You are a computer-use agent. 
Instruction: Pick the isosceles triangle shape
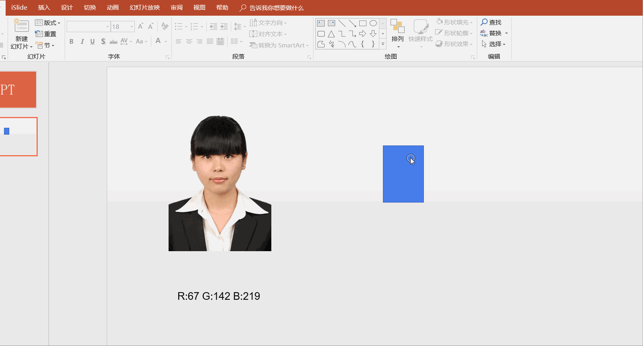click(x=331, y=34)
